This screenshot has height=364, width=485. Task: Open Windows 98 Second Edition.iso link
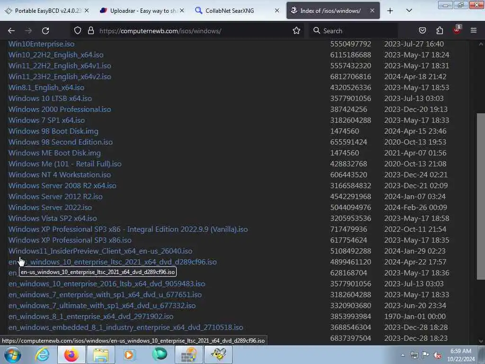61,142
